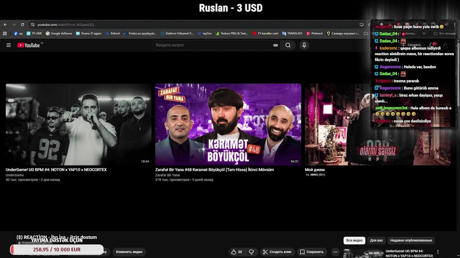460x258 pixels.
Task: Open more actions three-dot menu under video
Action: [x=335, y=252]
